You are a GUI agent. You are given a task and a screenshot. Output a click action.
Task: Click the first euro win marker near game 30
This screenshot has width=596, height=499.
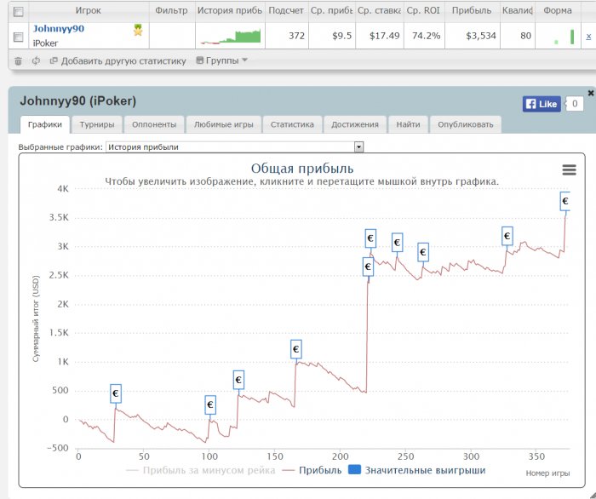(x=115, y=393)
